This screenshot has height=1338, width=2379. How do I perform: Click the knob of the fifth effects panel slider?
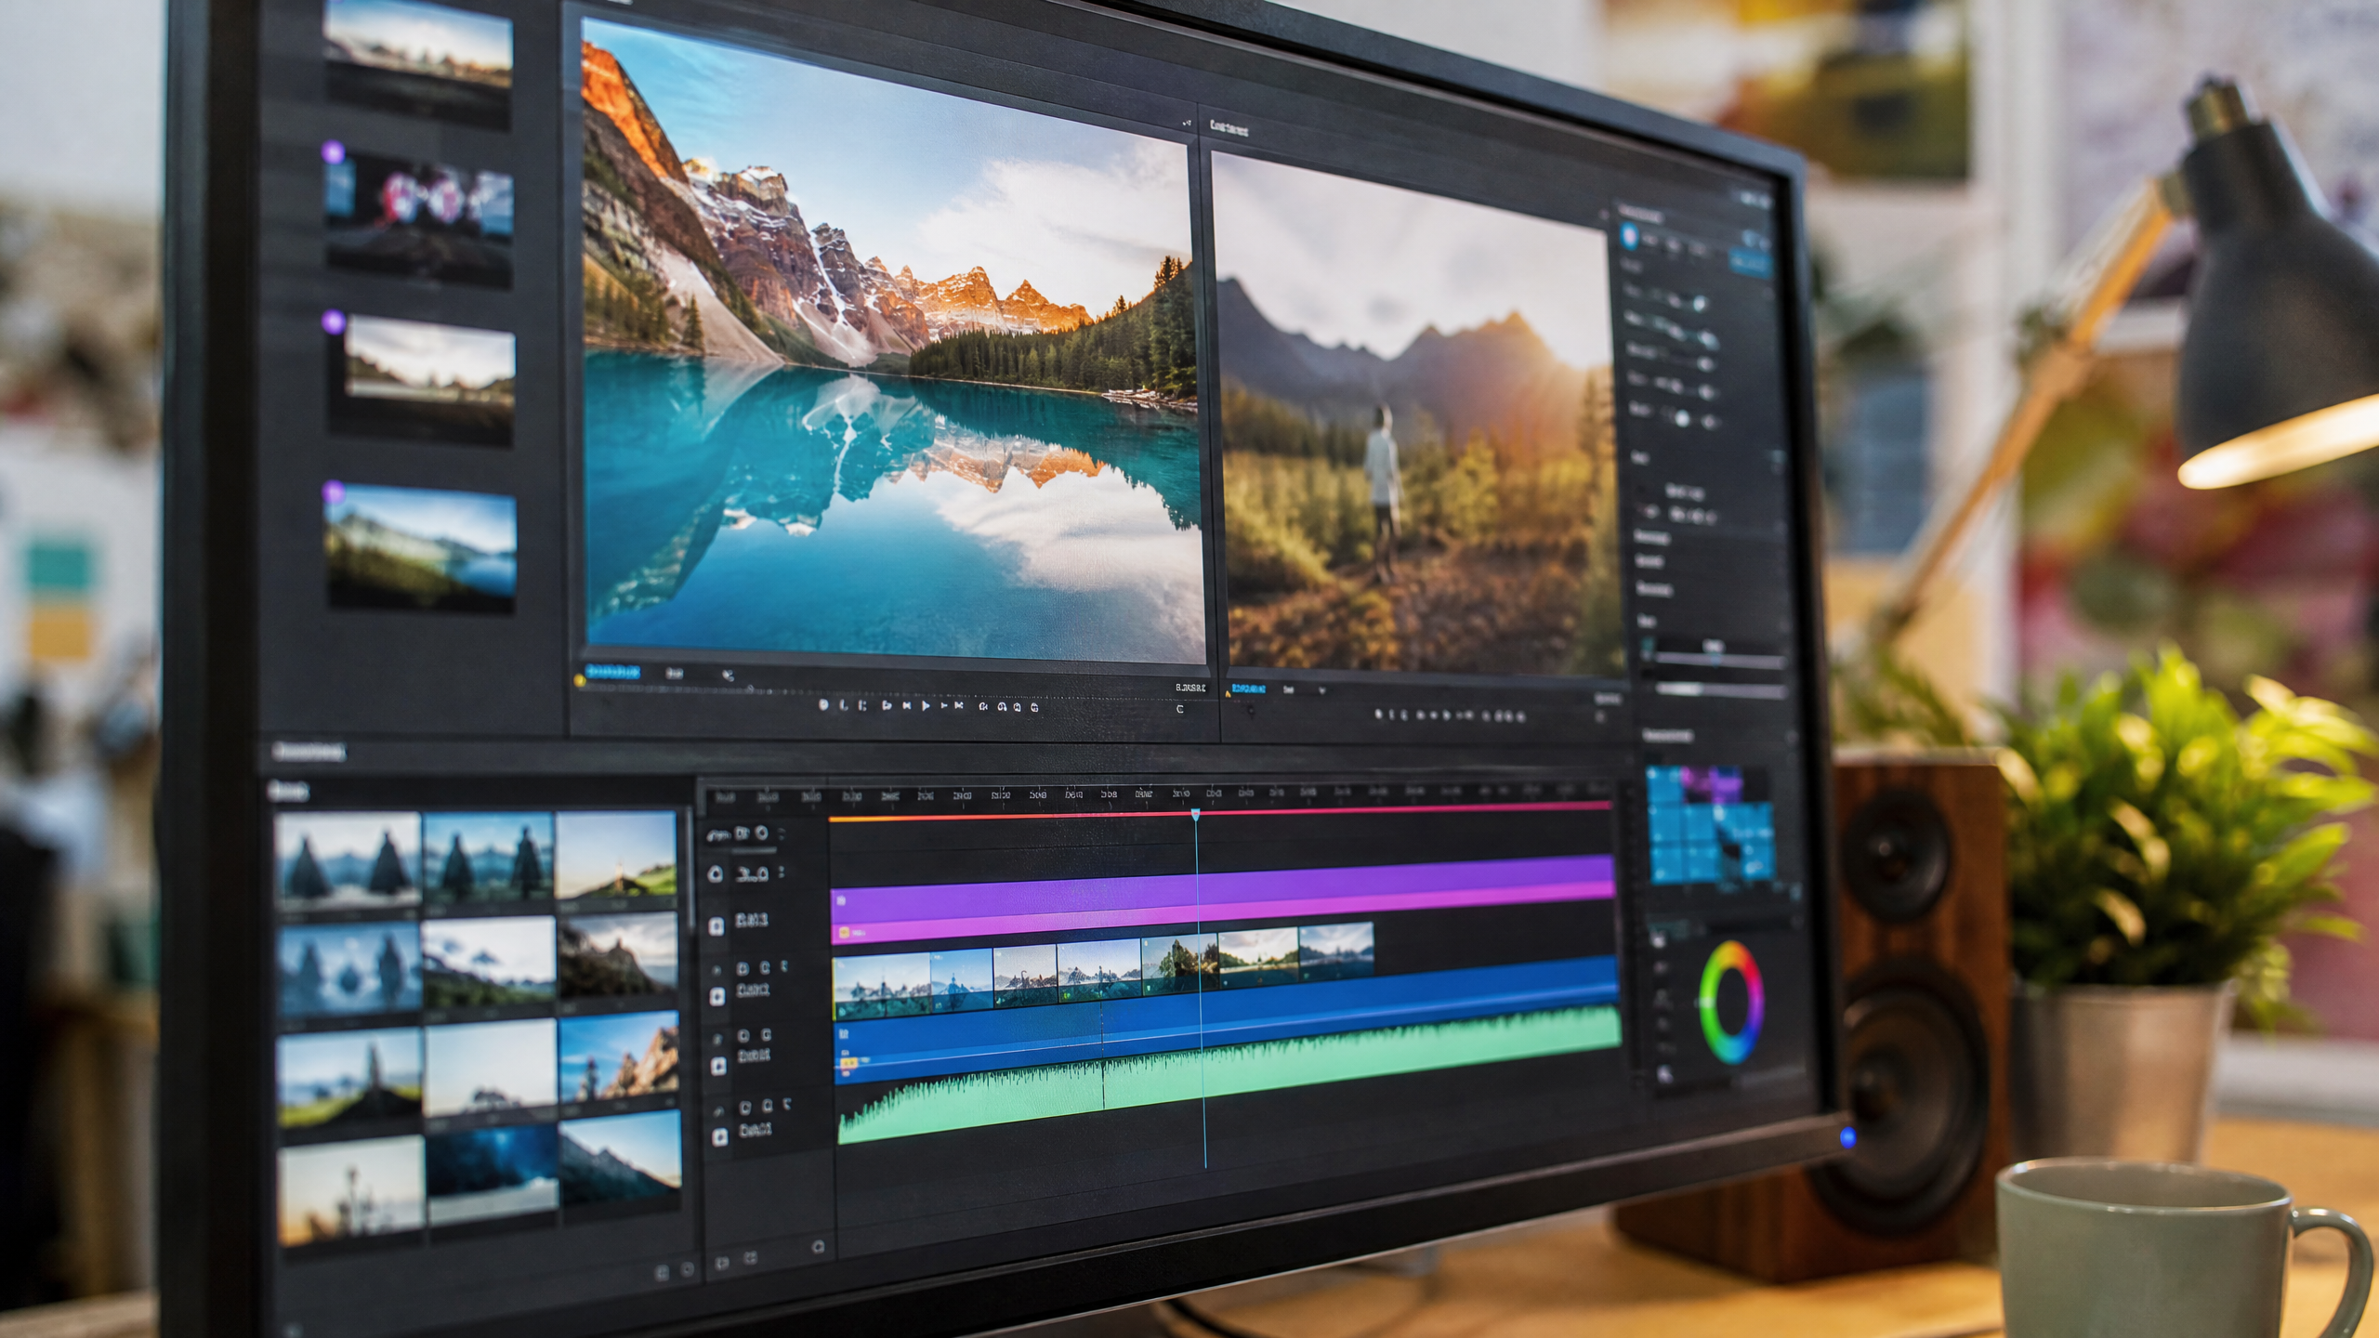pos(1681,418)
